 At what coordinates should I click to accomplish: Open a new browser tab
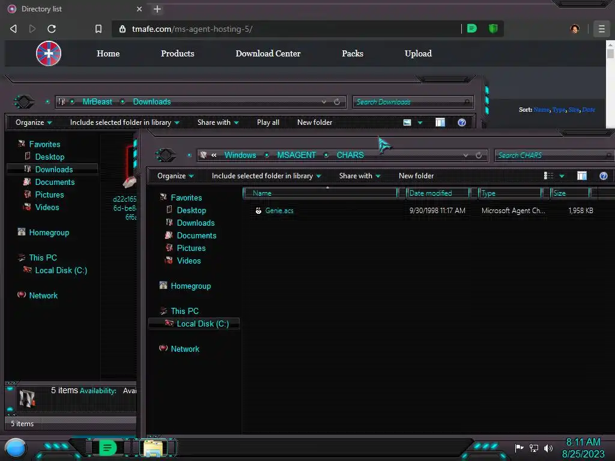157,9
